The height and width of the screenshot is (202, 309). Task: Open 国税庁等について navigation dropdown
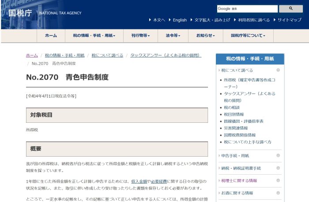tap(248, 36)
